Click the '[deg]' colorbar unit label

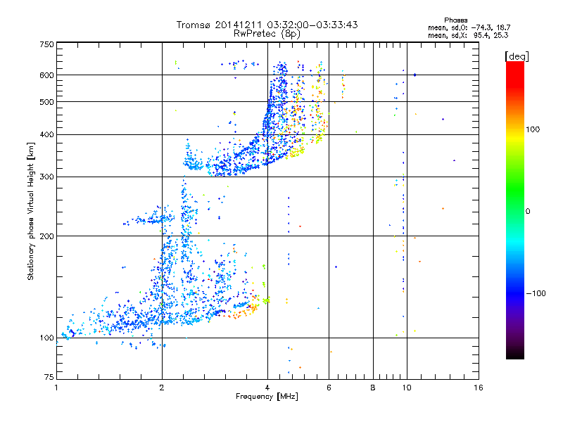coord(517,56)
